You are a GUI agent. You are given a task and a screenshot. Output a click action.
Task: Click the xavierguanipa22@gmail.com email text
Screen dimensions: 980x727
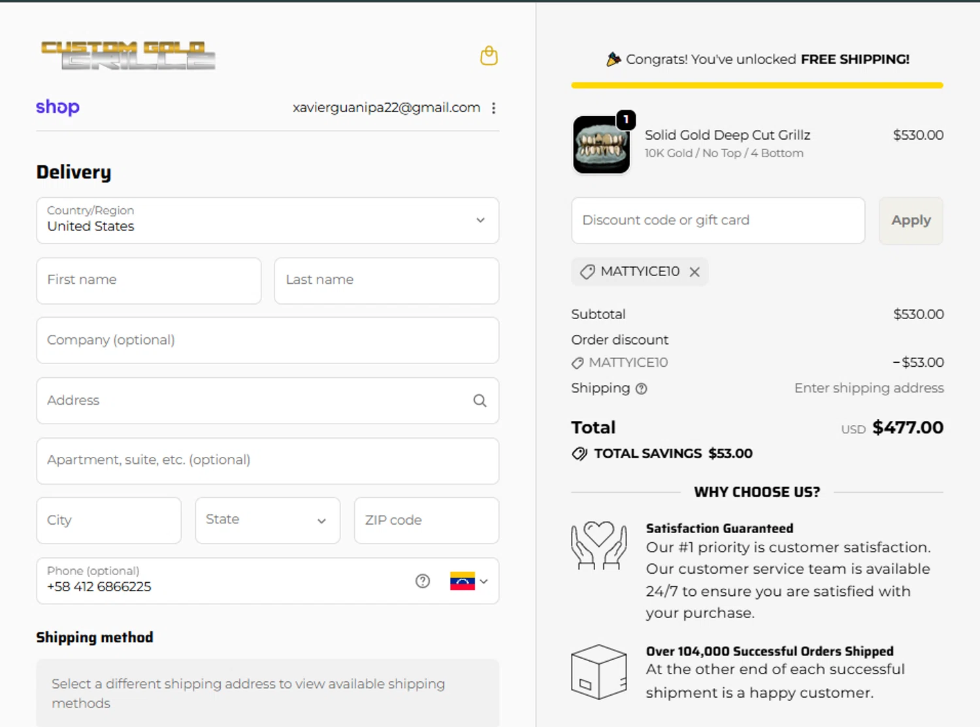[387, 108]
